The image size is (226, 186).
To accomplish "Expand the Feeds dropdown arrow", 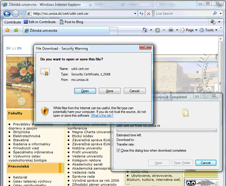I will [x=164, y=30].
